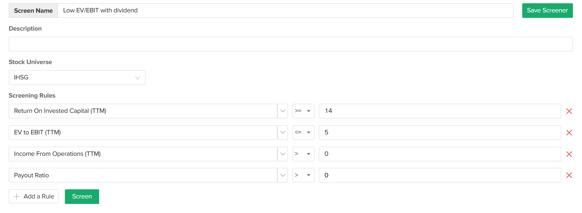This screenshot has height=213, width=582.
Task: Open the operator selector for Payout Ratio
Action: click(303, 175)
